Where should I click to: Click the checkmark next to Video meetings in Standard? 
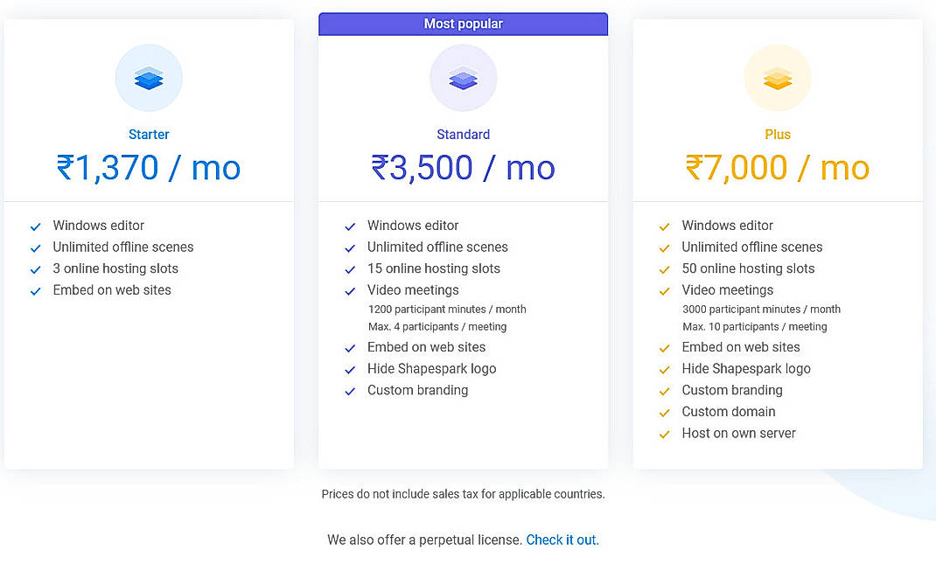tap(350, 290)
